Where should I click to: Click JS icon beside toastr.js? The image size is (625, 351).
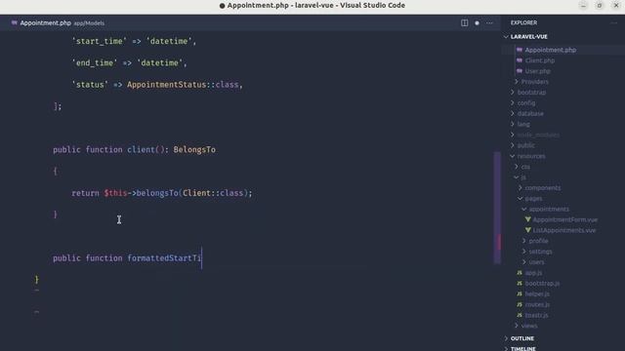pyautogui.click(x=520, y=315)
